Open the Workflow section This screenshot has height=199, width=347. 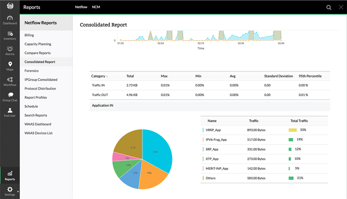(10, 82)
